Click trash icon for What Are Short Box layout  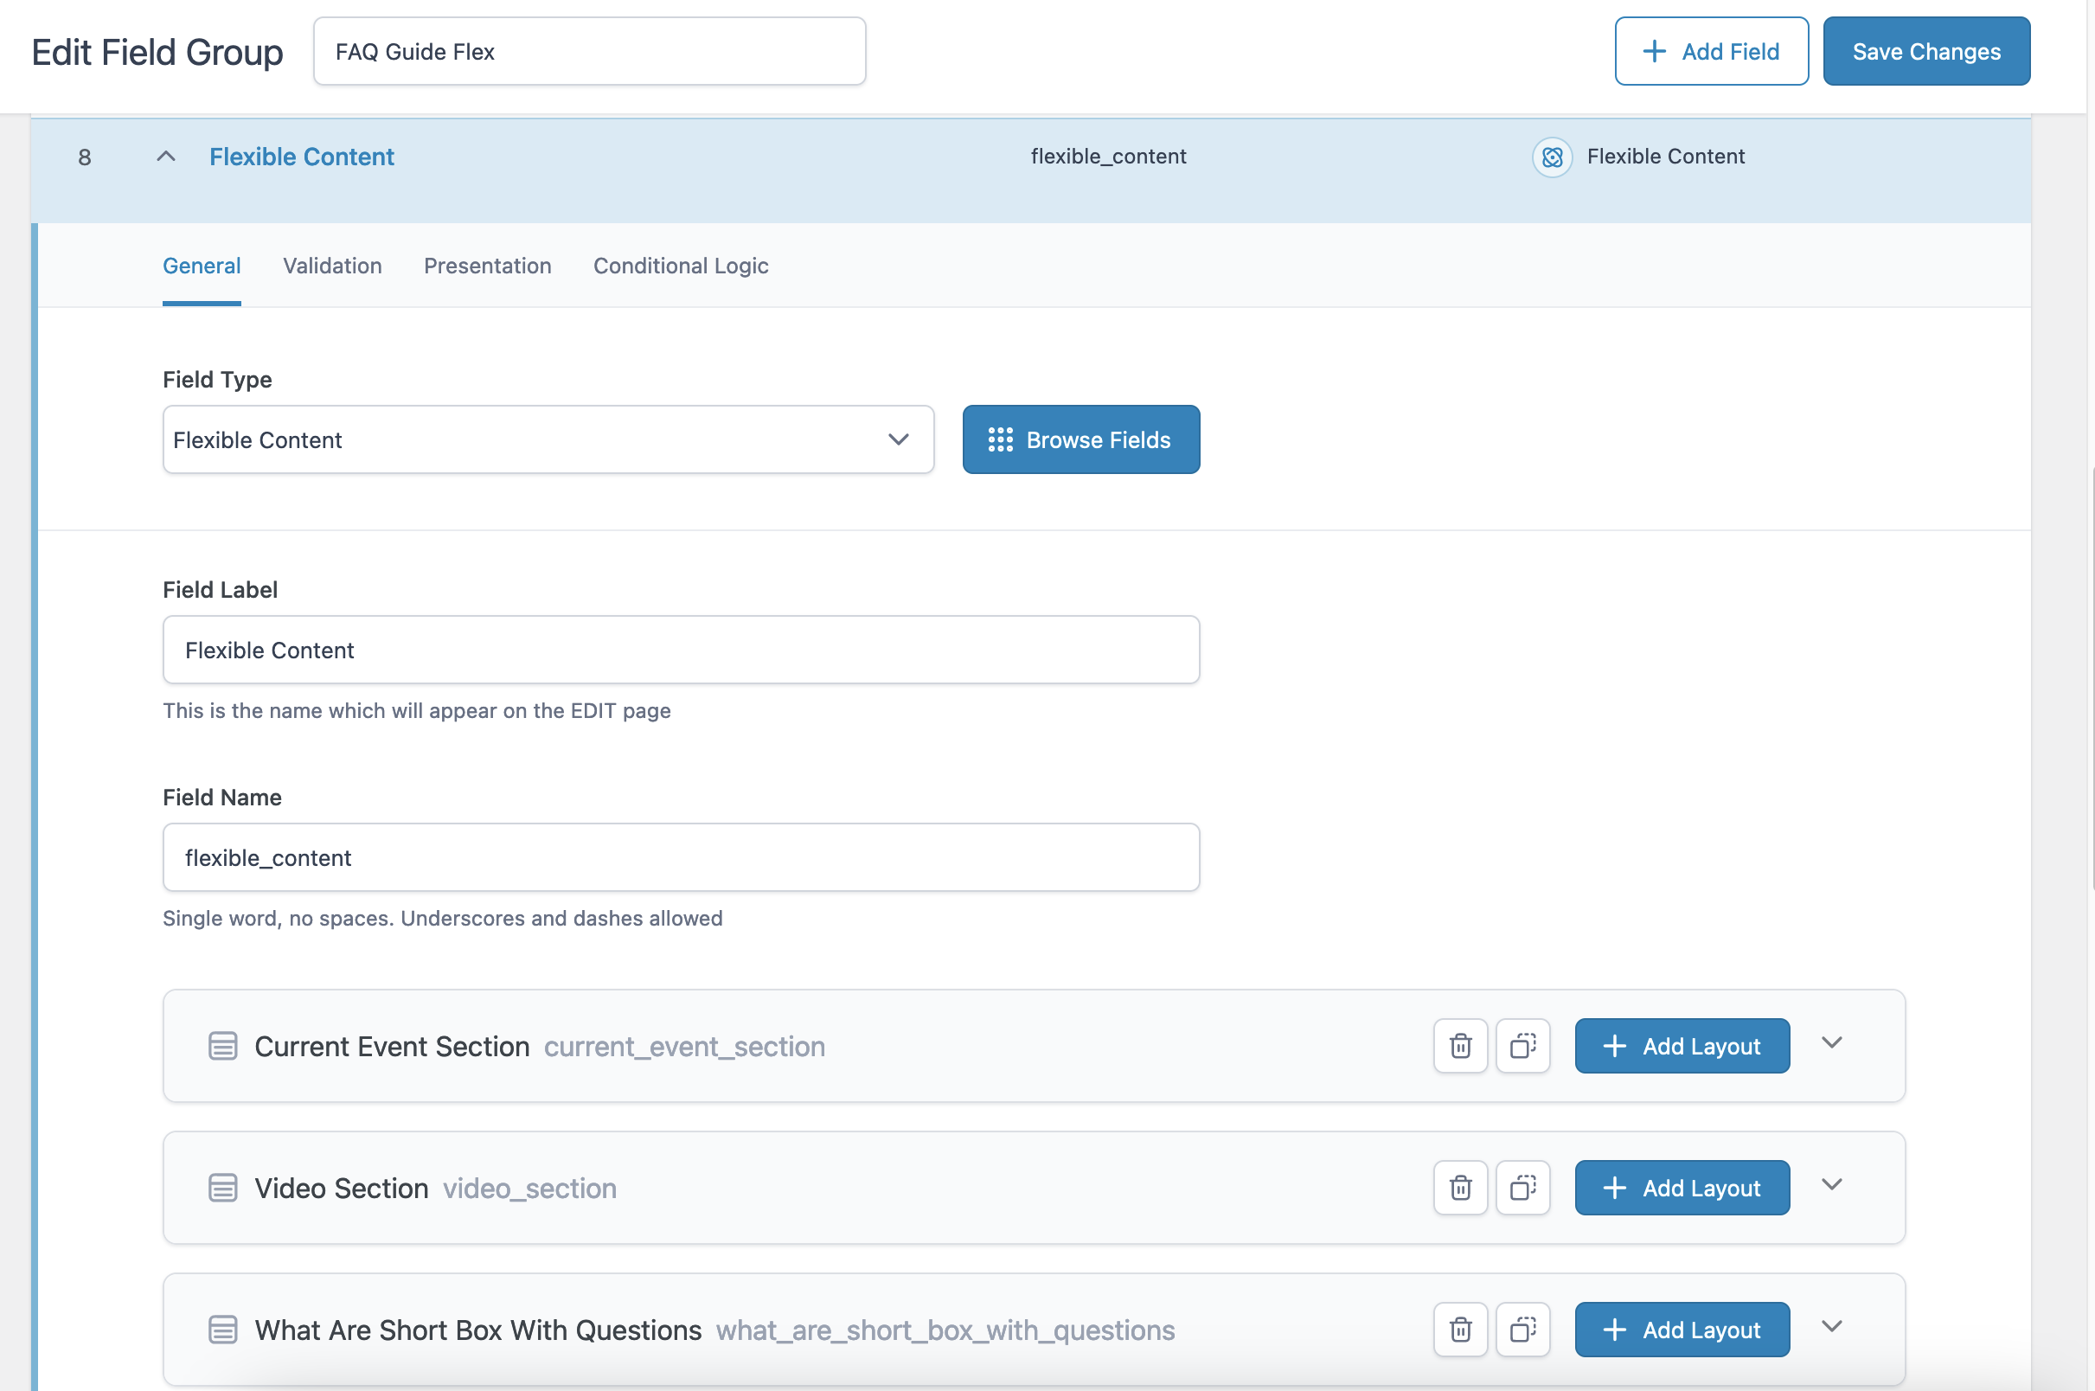(1460, 1330)
